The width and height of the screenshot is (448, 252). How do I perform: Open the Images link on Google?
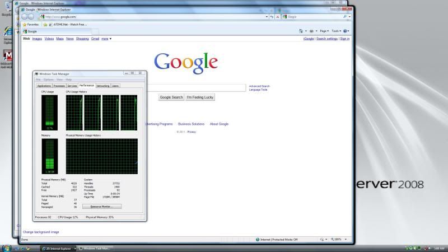tap(37, 39)
